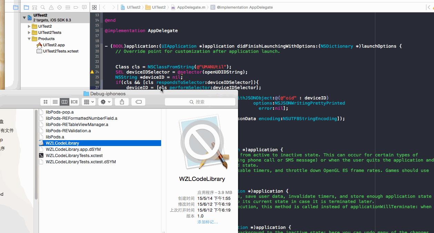The height and width of the screenshot is (233, 434).
Task: Open the Finder arrange-by dropdown
Action: click(x=88, y=102)
